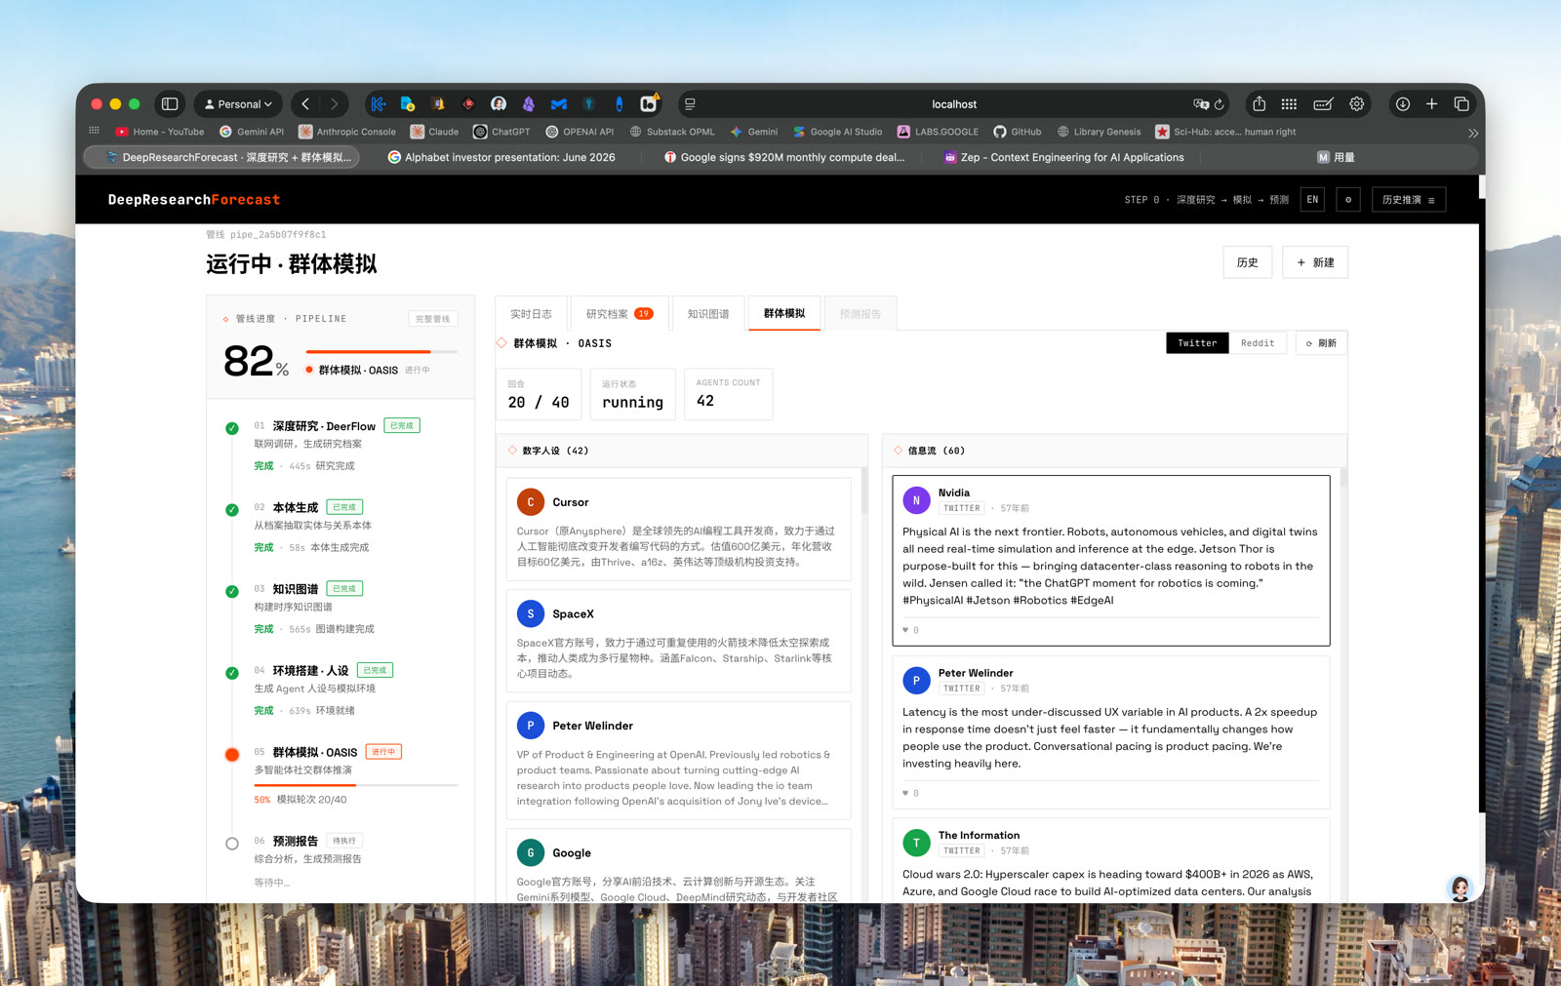Like the Peter Welinder post heart icon
This screenshot has height=986, width=1561.
click(x=906, y=793)
